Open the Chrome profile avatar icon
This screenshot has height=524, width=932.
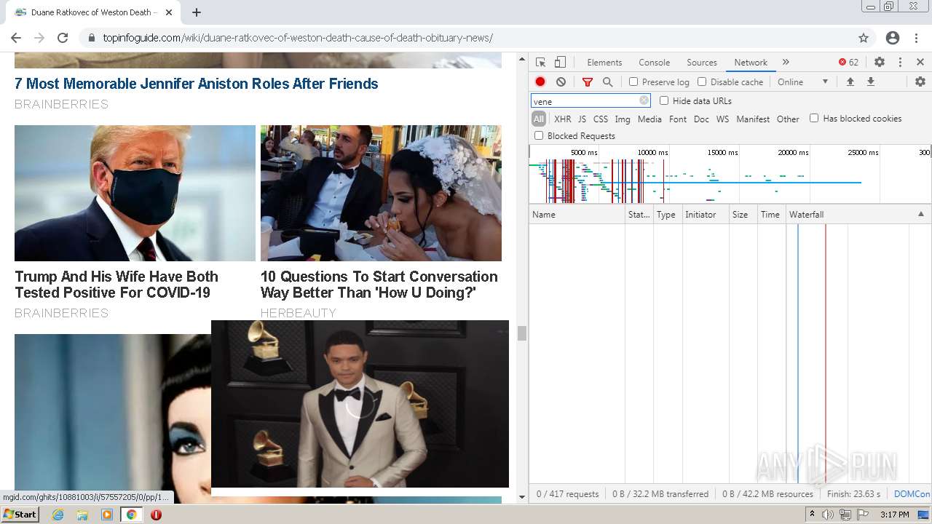click(893, 38)
